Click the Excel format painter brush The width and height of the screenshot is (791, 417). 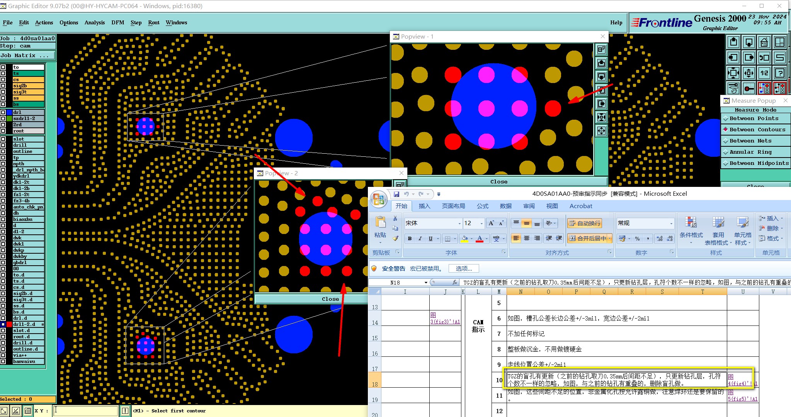point(395,239)
